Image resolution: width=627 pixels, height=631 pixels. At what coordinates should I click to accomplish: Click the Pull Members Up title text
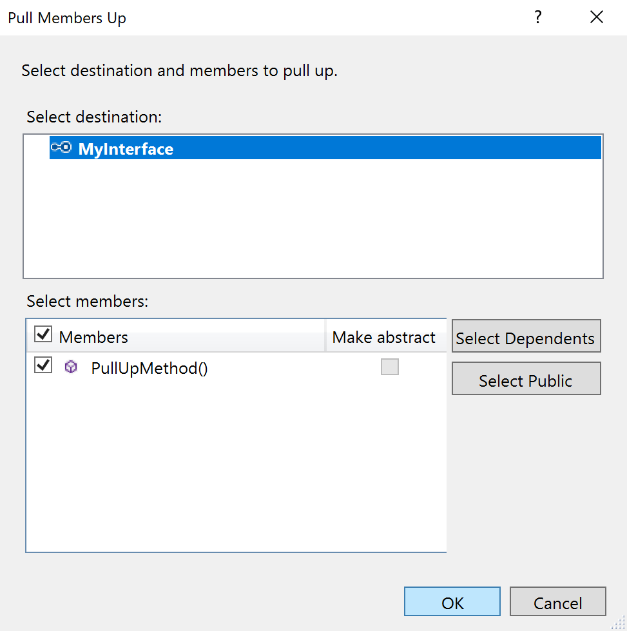click(x=66, y=17)
